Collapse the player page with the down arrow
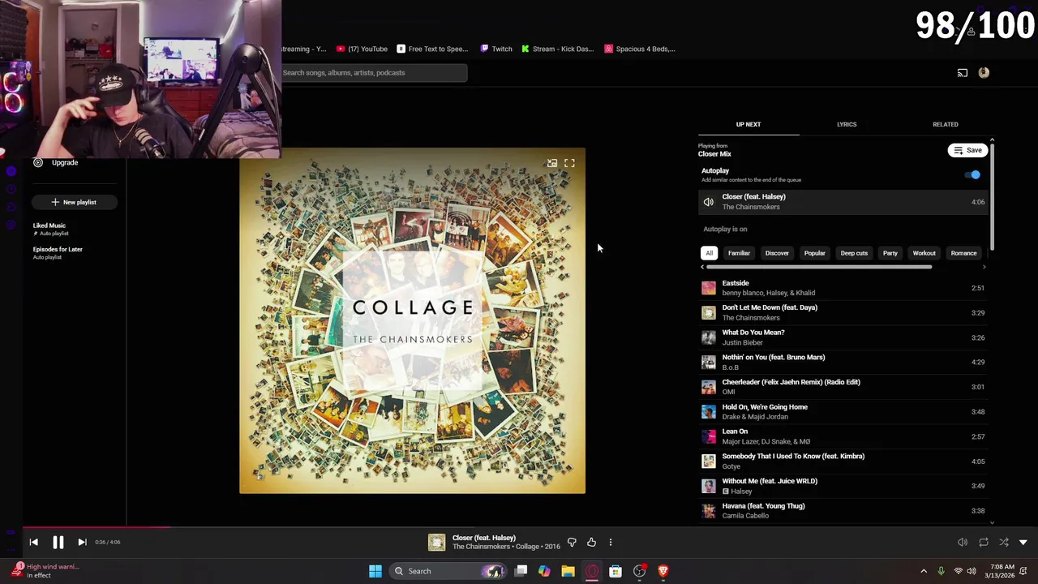The image size is (1038, 584). (1023, 542)
